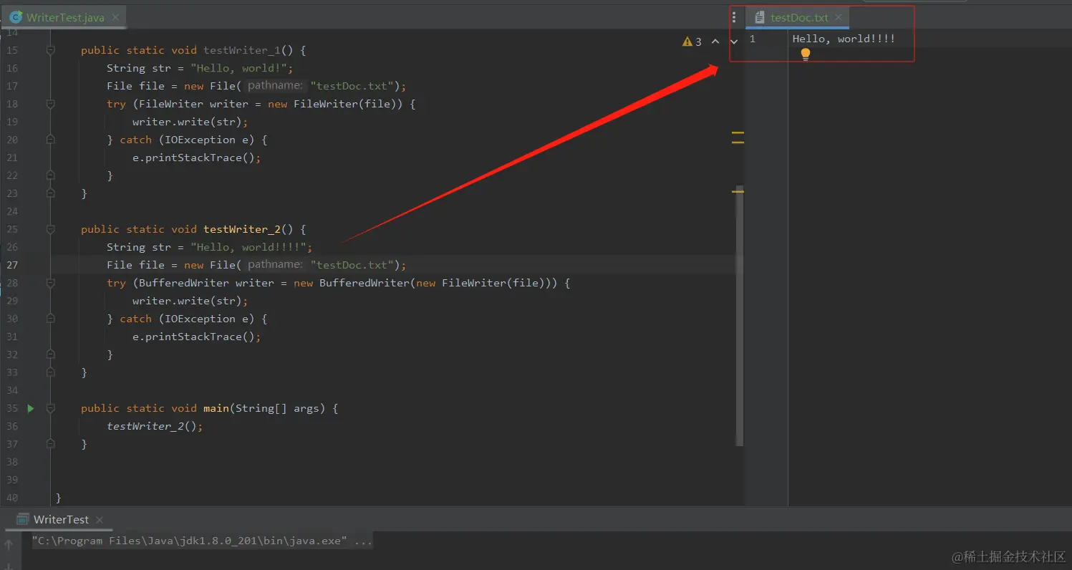The image size is (1072, 570).
Task: Click the testWriter_1 method name on line 15
Action: click(242, 50)
